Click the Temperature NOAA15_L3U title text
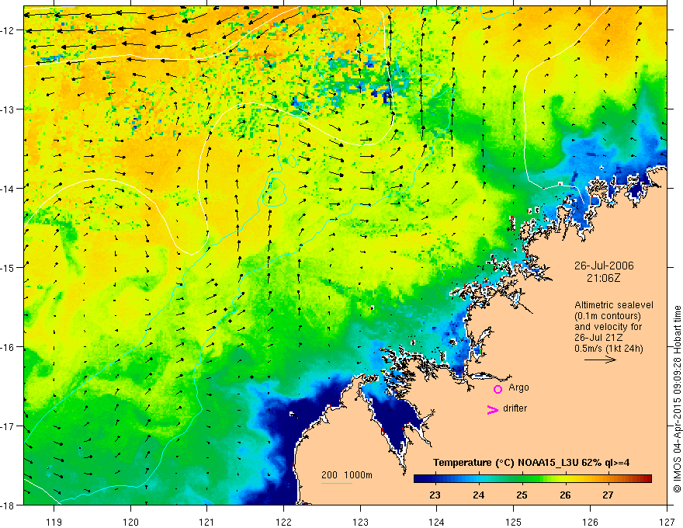683x528 pixels. pos(531,463)
